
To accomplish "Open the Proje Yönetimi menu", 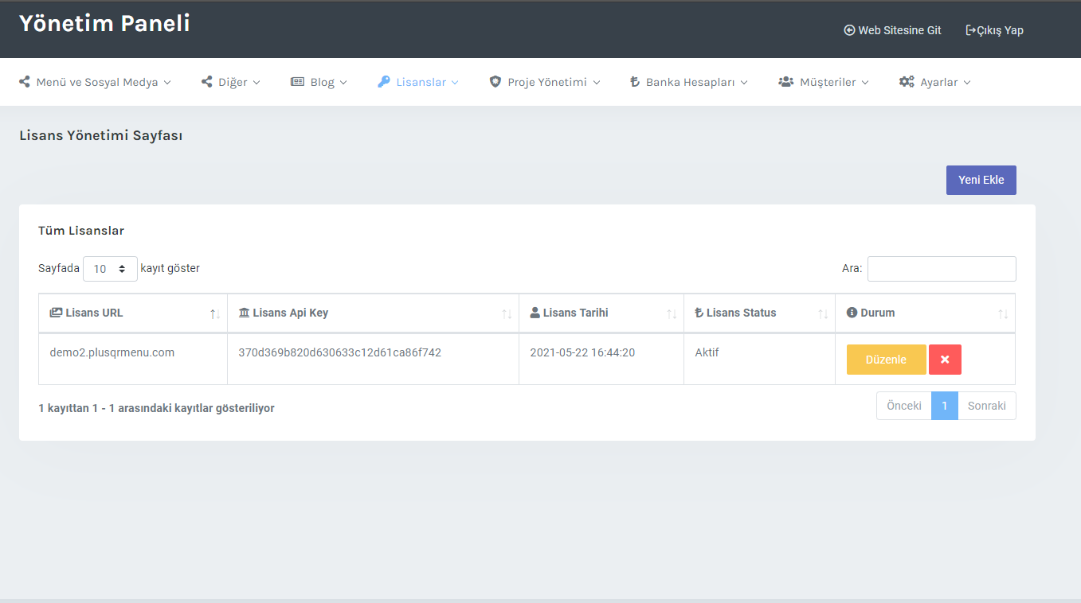I will tap(545, 82).
